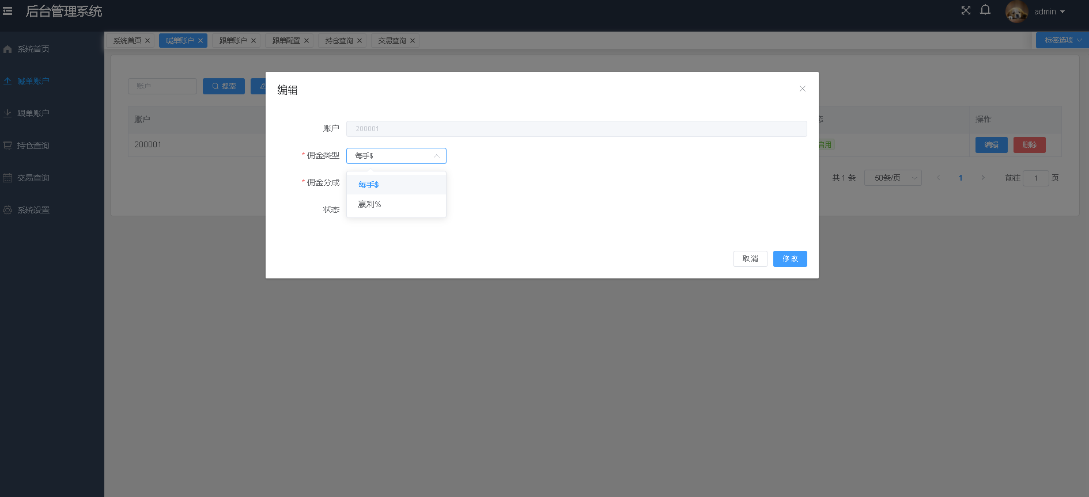Close the 持仓查询 tab with its X
This screenshot has width=1089, height=497.
(x=360, y=41)
